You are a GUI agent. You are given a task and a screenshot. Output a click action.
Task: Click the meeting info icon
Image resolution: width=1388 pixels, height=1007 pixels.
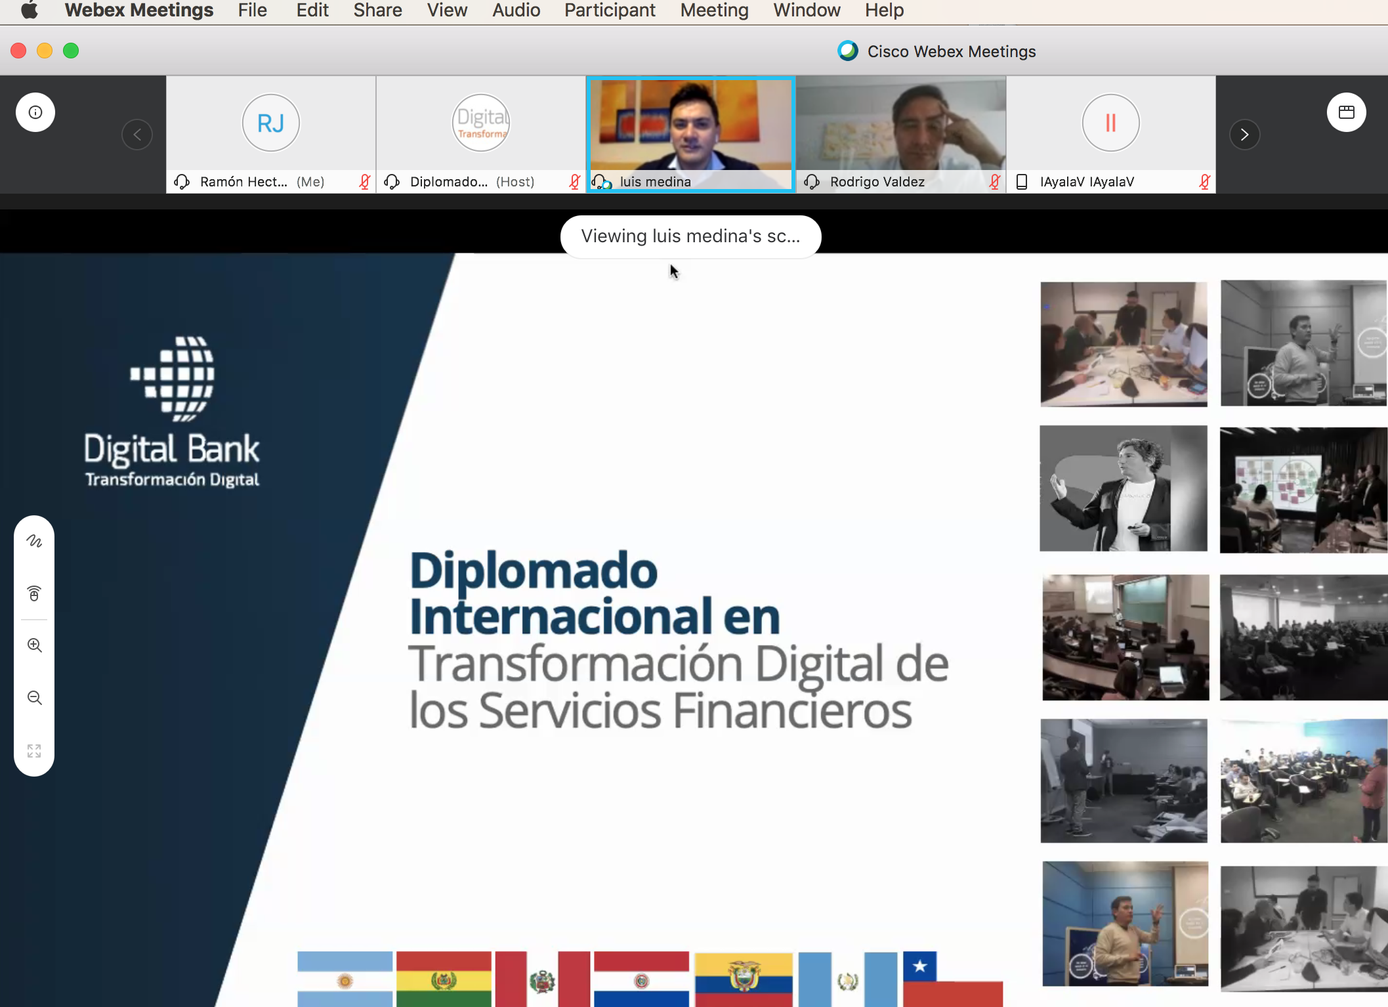pos(35,112)
